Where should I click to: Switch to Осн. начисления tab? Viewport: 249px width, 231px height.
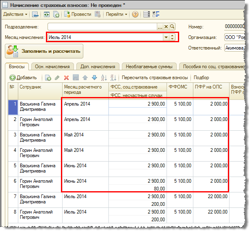pos(52,67)
